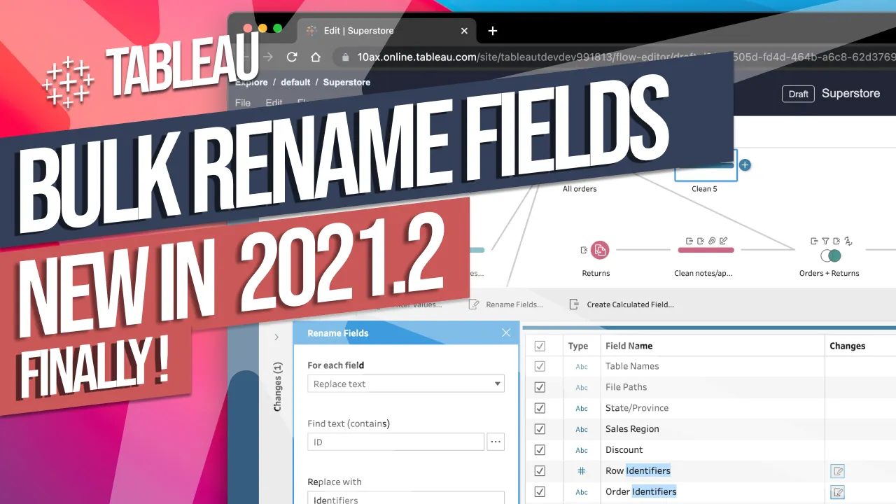Click the Superstore breadcrumb link
Screen dimensions: 896x504
click(346, 83)
